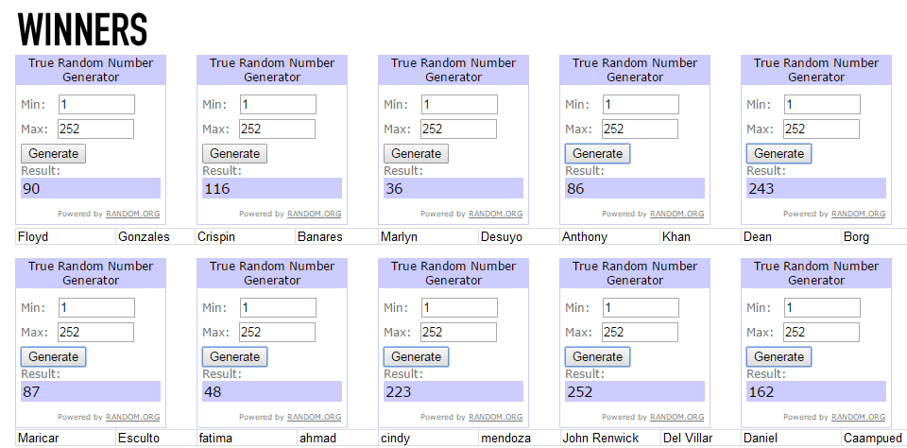The height and width of the screenshot is (448, 907).
Task: Focus Max field in widget showing 86
Action: coord(640,129)
